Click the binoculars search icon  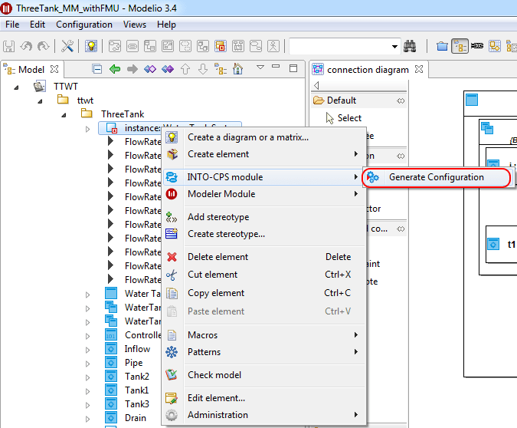(x=410, y=46)
